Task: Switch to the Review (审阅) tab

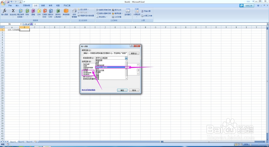Action: 50,5
